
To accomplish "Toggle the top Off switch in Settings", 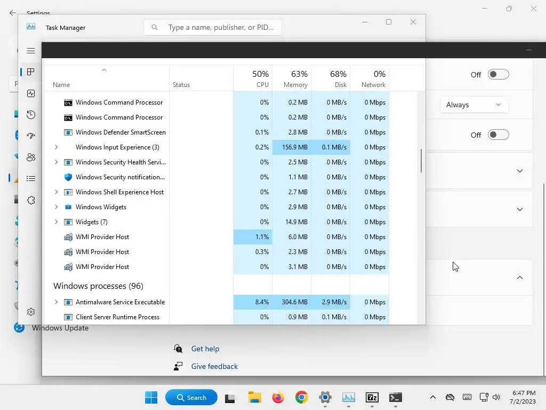I will tap(499, 74).
